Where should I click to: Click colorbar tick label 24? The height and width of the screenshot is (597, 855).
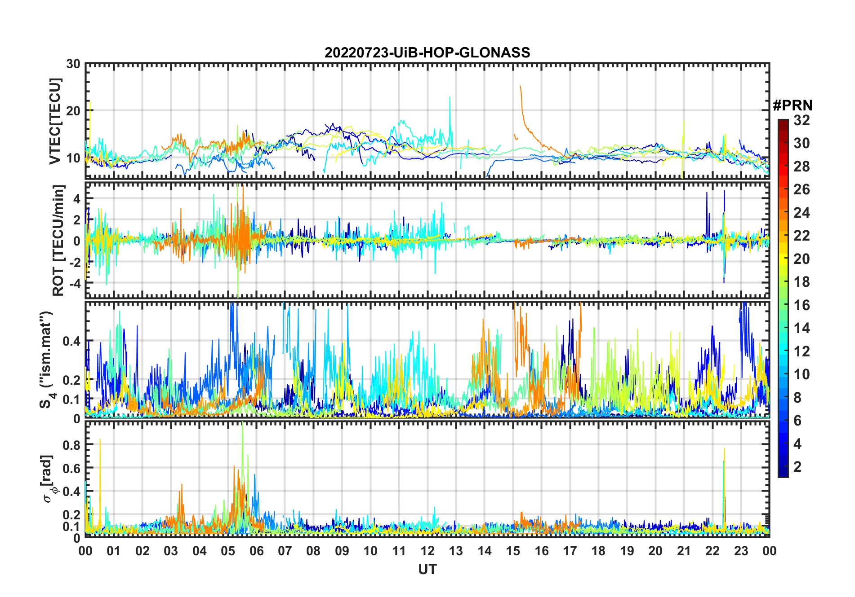click(x=802, y=212)
